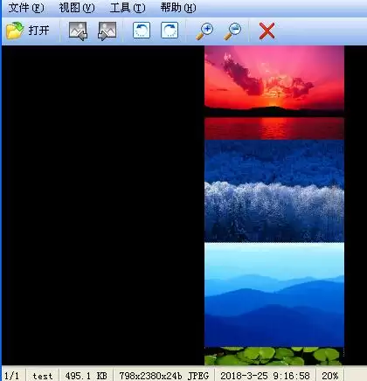The image size is (367, 381).
Task: Click the red sunset photo
Action: point(274,93)
